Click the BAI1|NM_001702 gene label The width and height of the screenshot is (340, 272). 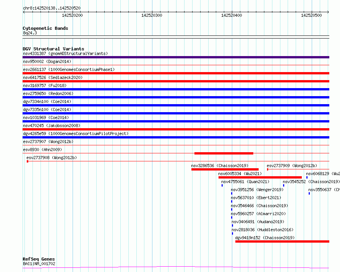(x=39, y=264)
